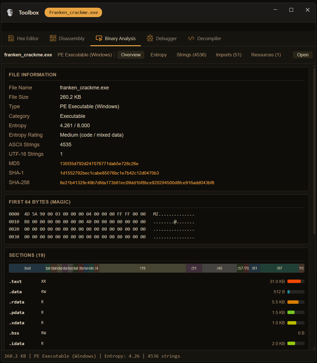317x363 pixels.
Task: Click the Decompiler code-brackets icon
Action: [191, 38]
